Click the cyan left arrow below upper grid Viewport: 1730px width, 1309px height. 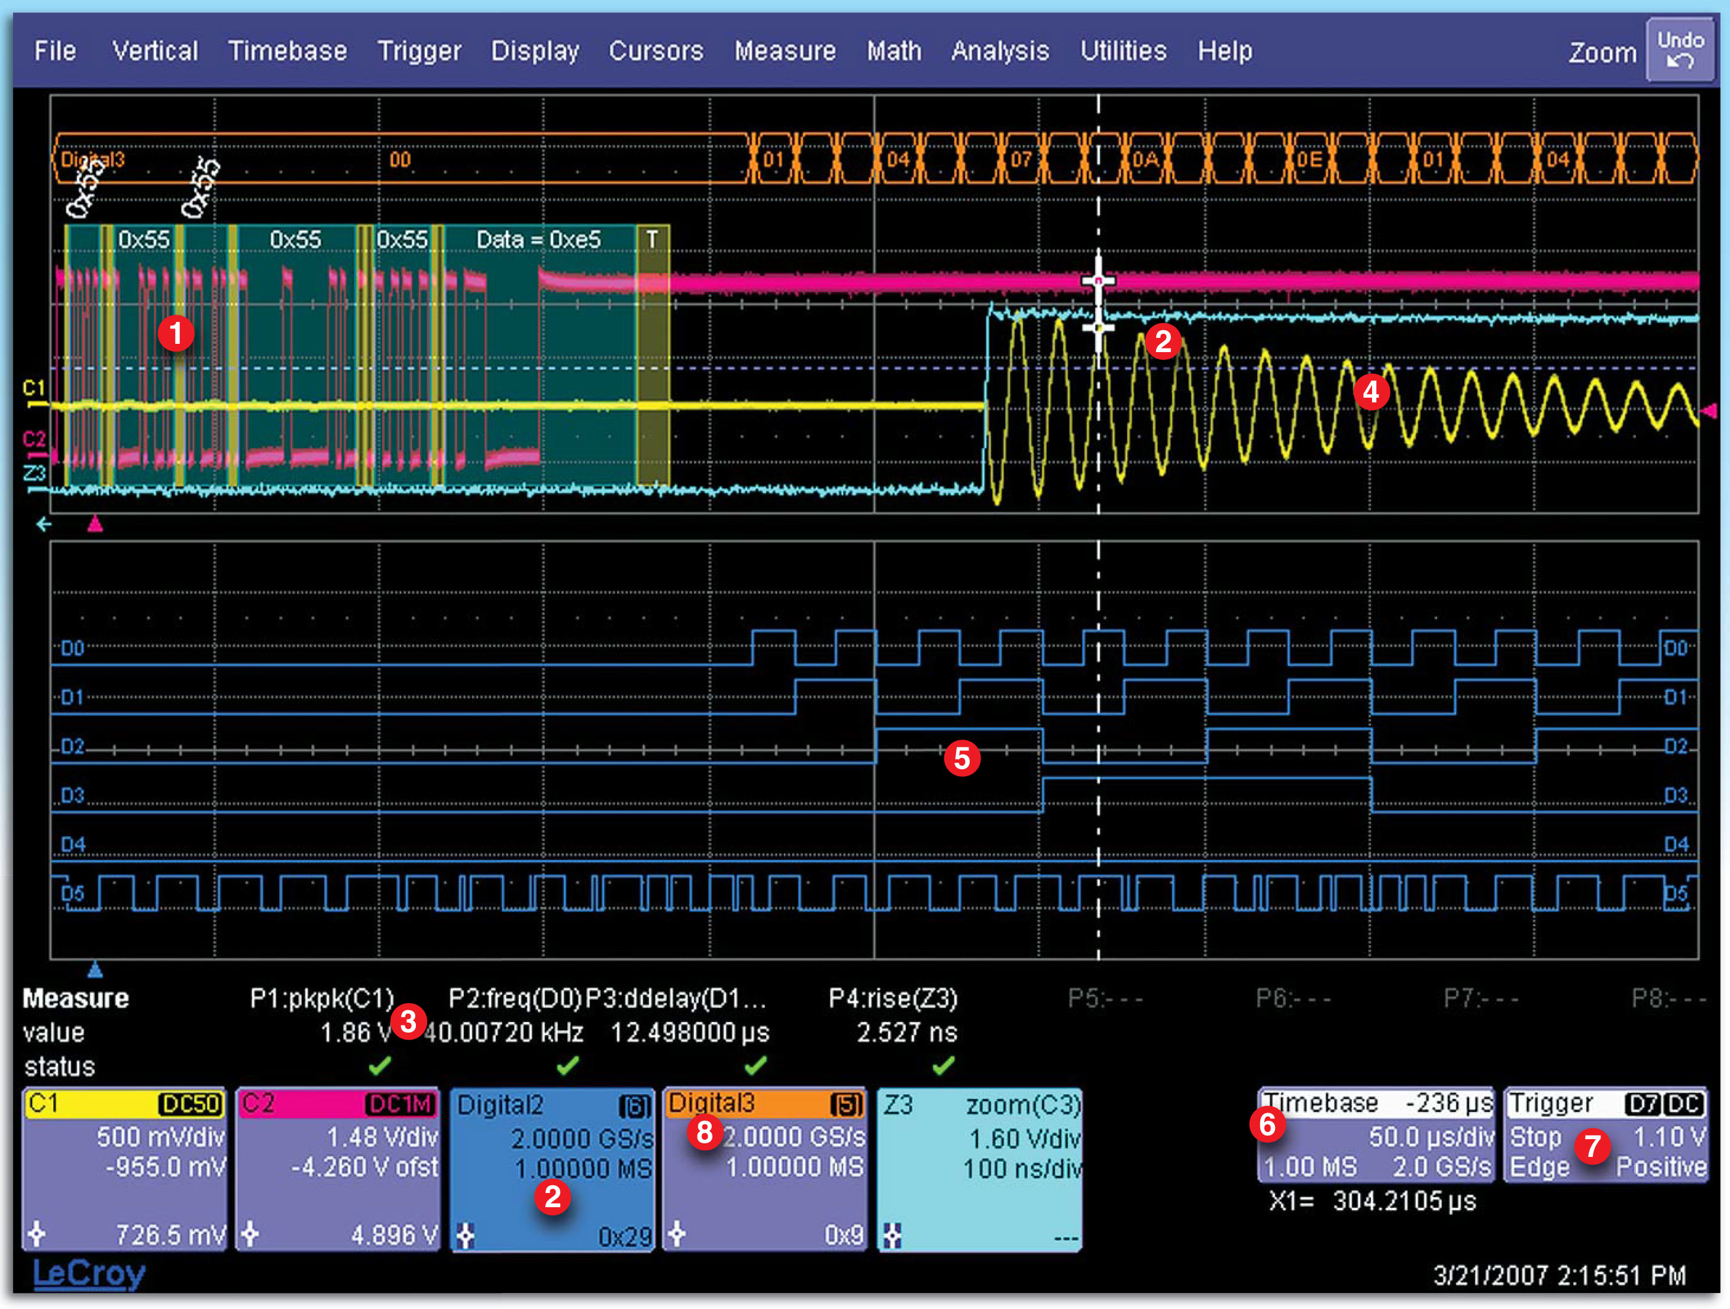click(x=44, y=524)
